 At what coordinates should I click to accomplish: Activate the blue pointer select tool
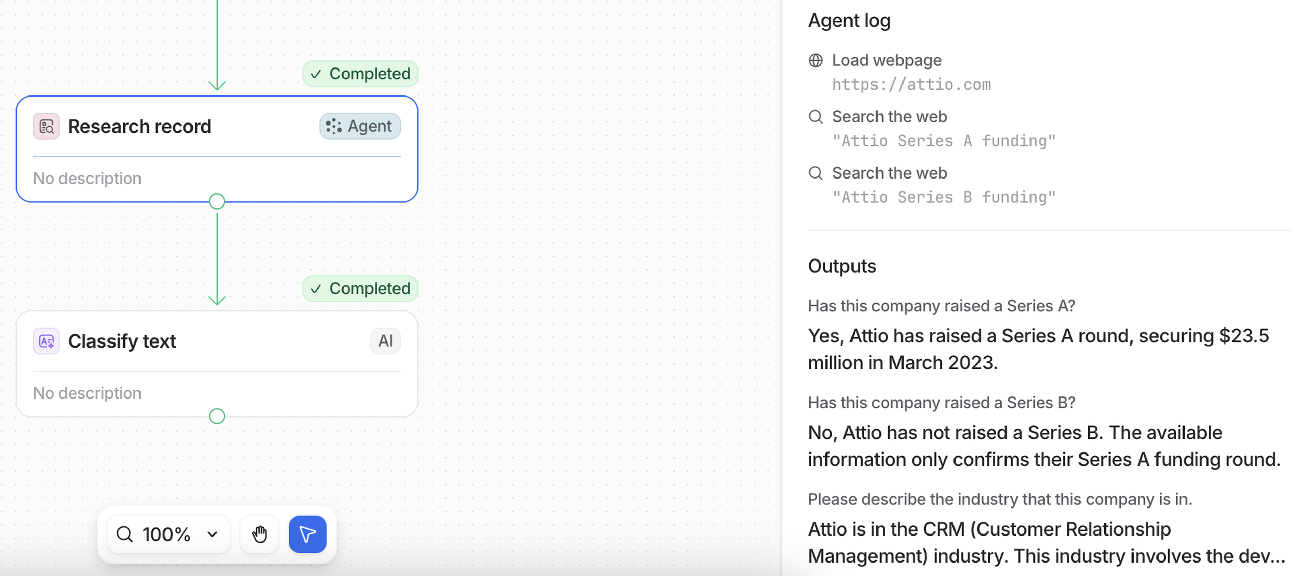(308, 534)
